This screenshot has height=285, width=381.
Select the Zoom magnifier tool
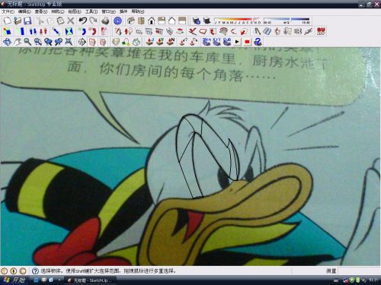(x=27, y=42)
